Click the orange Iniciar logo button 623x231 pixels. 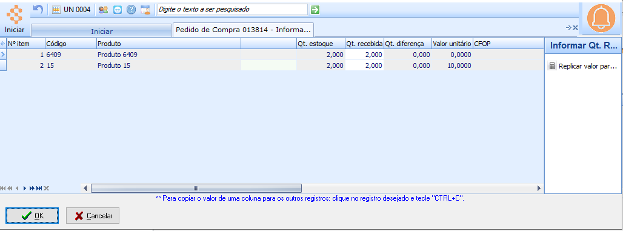(x=15, y=18)
